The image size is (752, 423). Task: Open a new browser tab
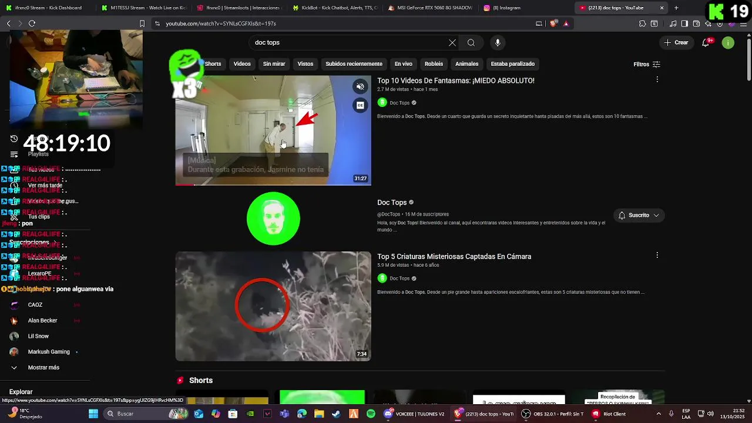click(676, 8)
